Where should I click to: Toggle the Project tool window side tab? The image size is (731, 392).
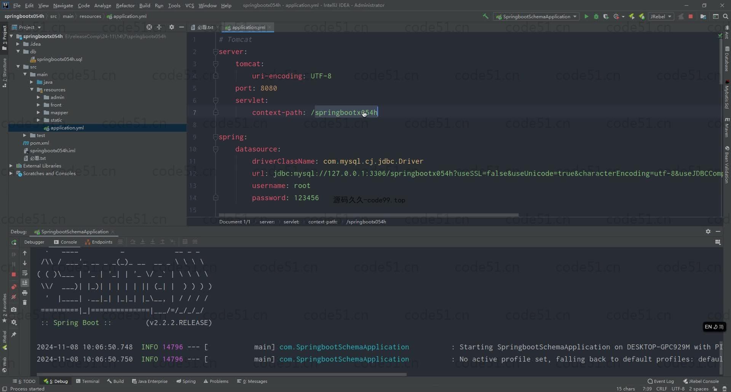tap(4, 37)
